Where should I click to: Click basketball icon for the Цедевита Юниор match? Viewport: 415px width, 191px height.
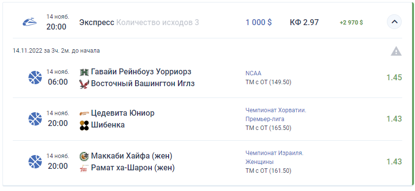35,119
